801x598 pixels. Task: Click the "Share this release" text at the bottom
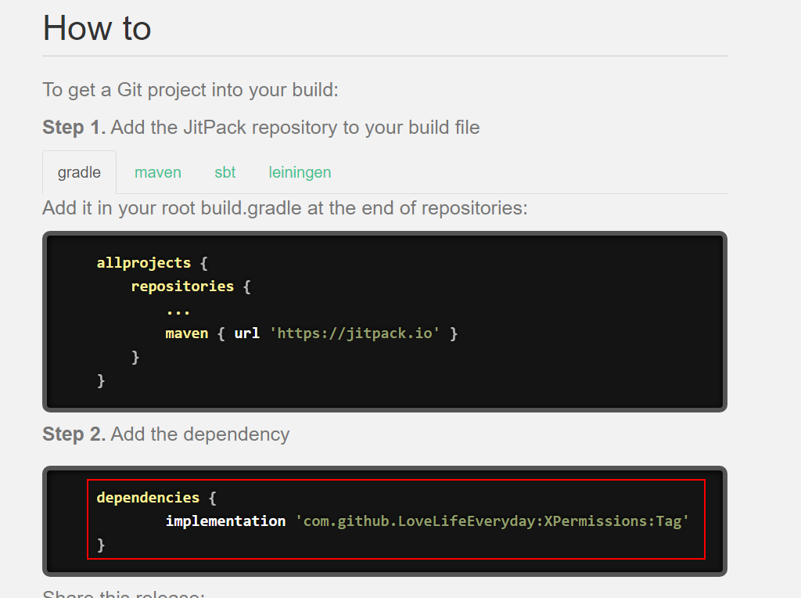point(124,594)
